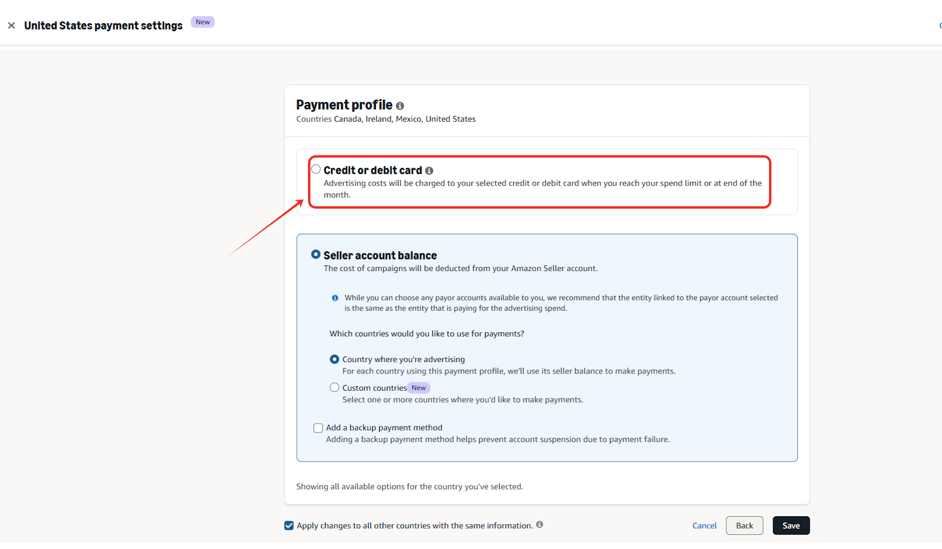Choose the Custom countries option
942x549 pixels.
coord(334,387)
